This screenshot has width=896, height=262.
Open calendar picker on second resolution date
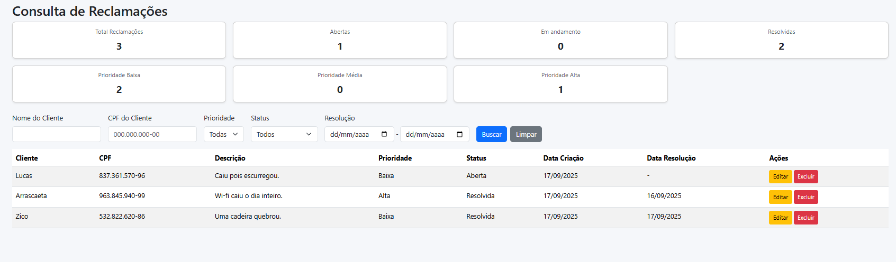459,134
